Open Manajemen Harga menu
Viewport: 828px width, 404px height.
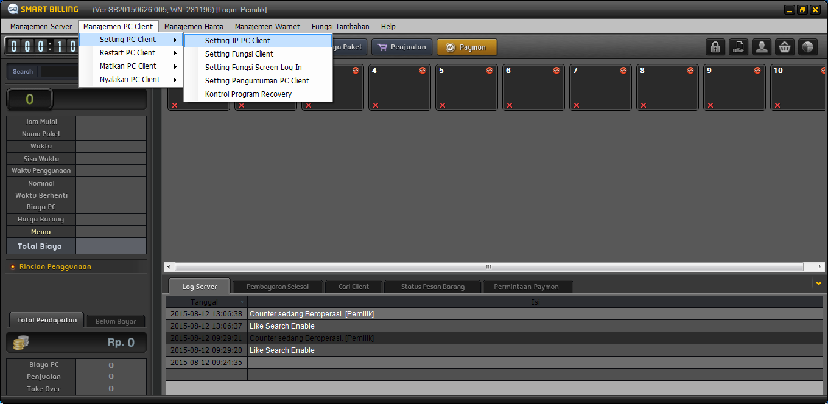point(194,26)
